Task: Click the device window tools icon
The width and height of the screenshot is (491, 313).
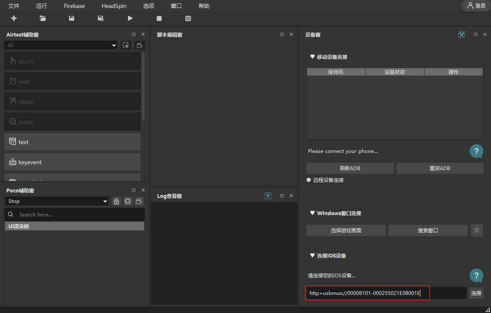Action: pyautogui.click(x=462, y=34)
